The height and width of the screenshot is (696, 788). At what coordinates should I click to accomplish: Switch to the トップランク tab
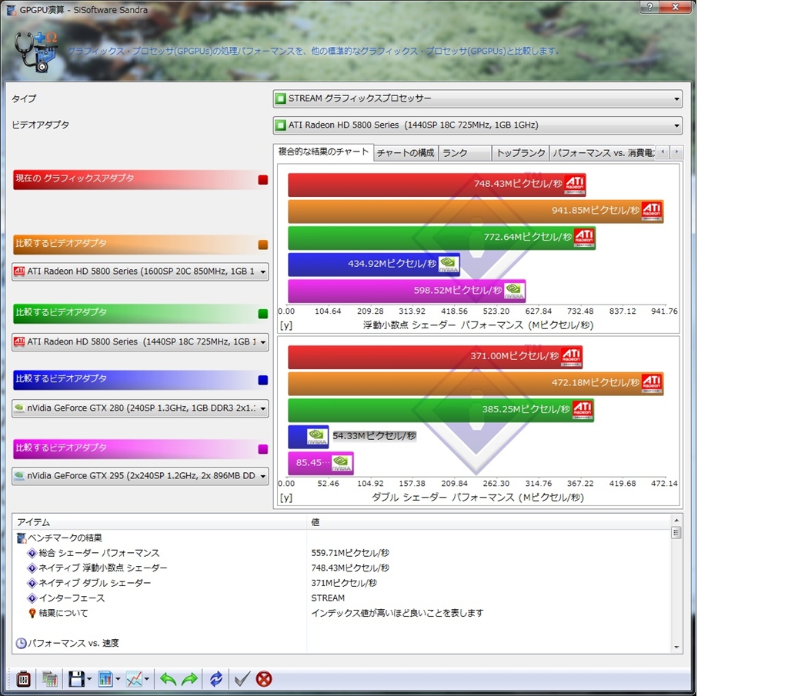coord(521,152)
